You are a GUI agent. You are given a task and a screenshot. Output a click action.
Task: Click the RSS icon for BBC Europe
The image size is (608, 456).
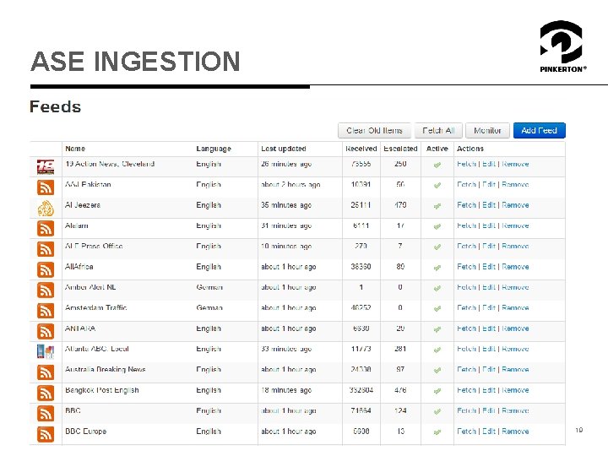click(x=46, y=434)
